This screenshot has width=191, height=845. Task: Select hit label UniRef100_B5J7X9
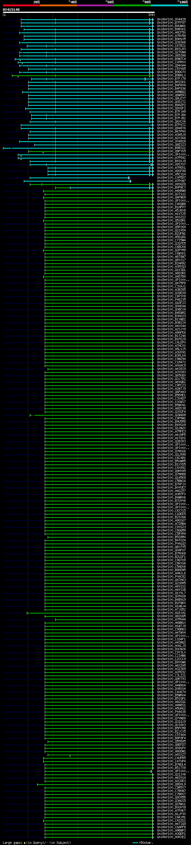point(171,768)
